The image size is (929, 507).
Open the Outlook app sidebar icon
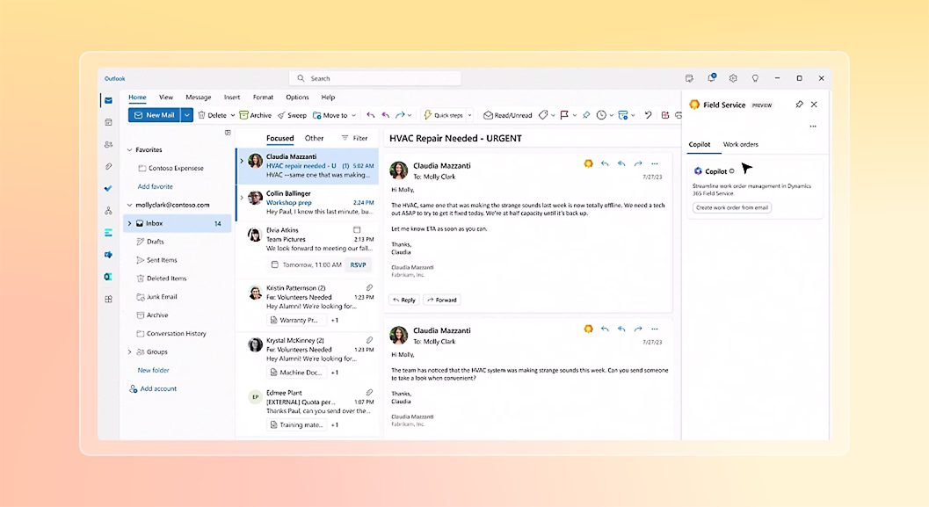click(108, 277)
